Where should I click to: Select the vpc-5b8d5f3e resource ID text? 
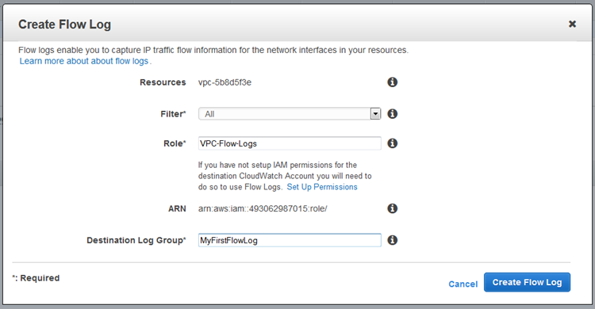(225, 82)
